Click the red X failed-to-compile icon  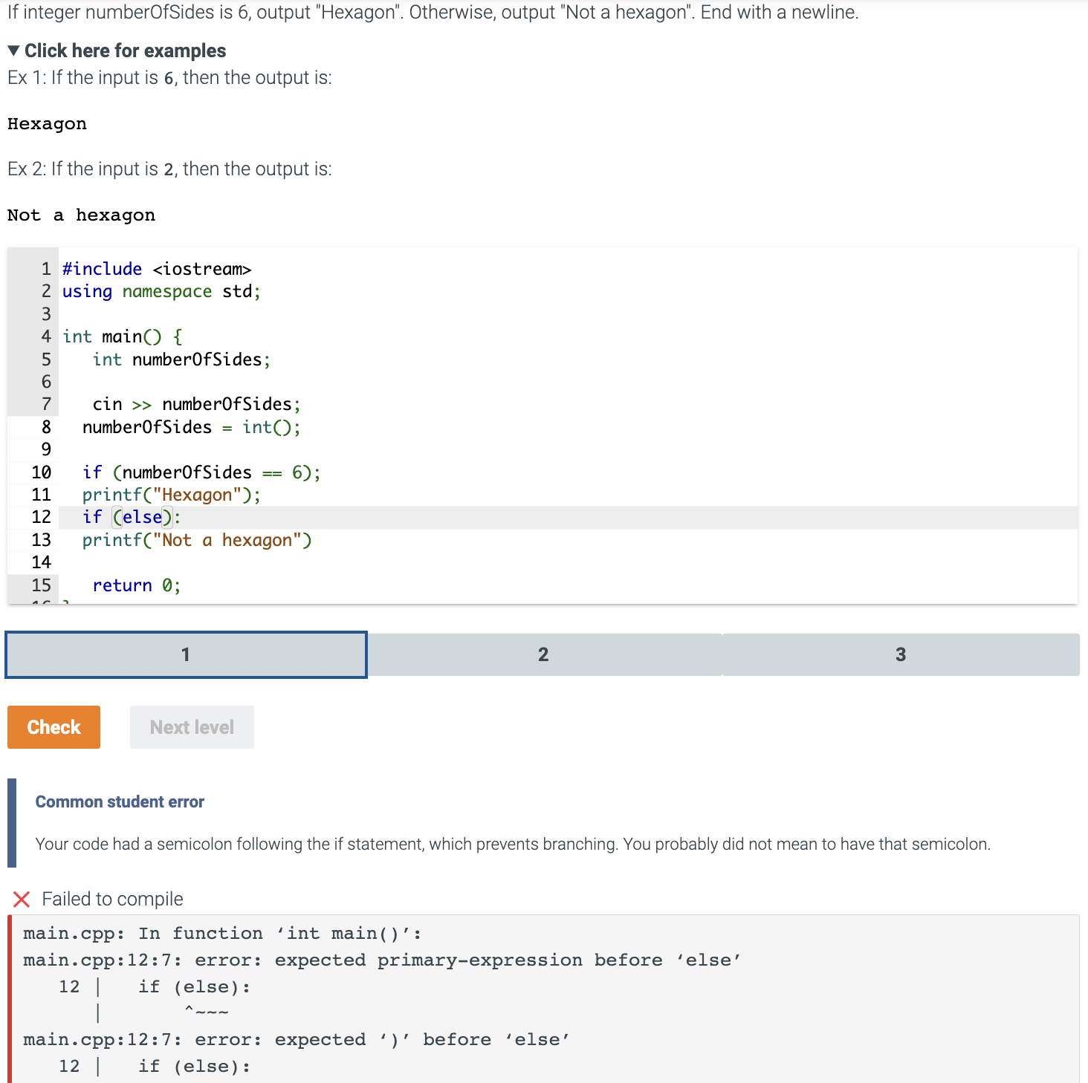(x=22, y=899)
